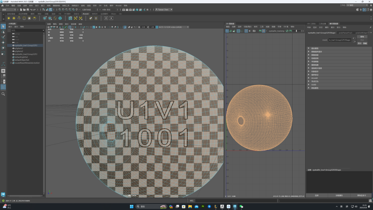The width and height of the screenshot is (373, 210).
Task: Click the search magnifier icon in left toolbox
Action: [3, 94]
